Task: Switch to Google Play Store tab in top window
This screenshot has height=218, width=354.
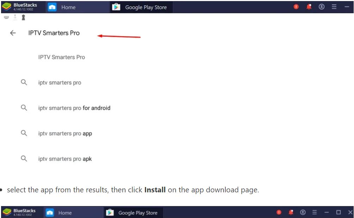Action: 141,7
